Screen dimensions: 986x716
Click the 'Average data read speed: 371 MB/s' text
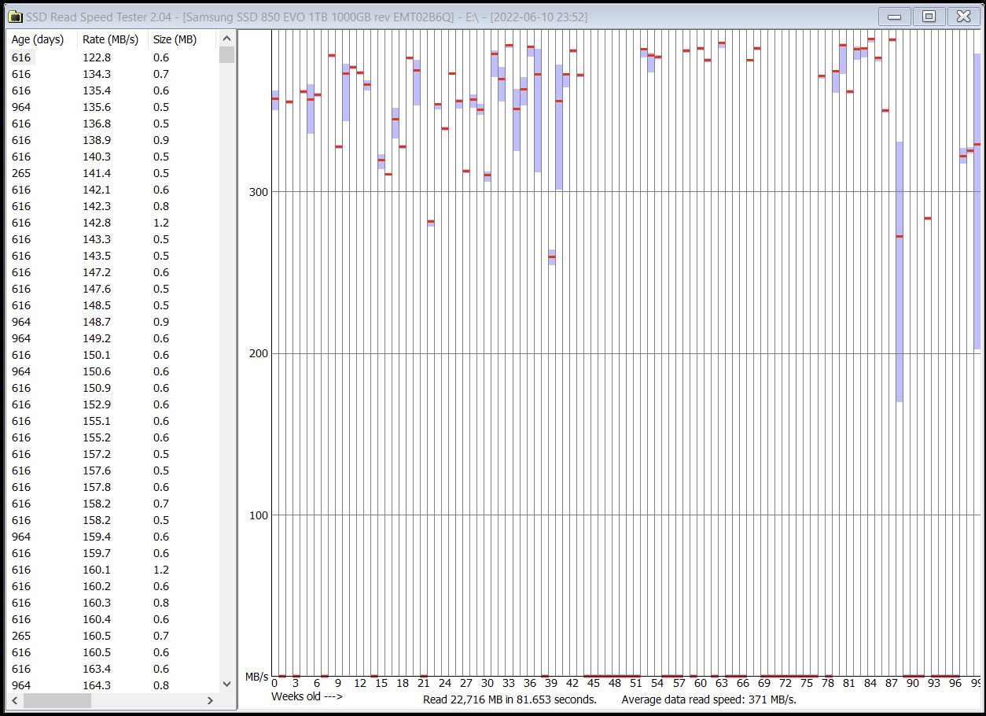(x=708, y=699)
